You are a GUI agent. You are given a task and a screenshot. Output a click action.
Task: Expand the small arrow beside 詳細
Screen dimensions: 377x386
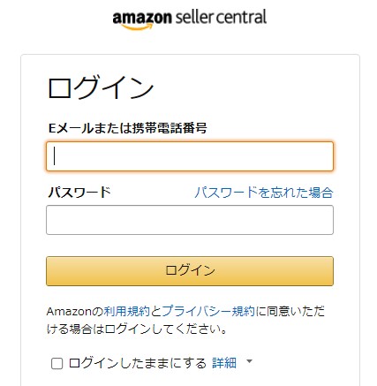click(249, 361)
